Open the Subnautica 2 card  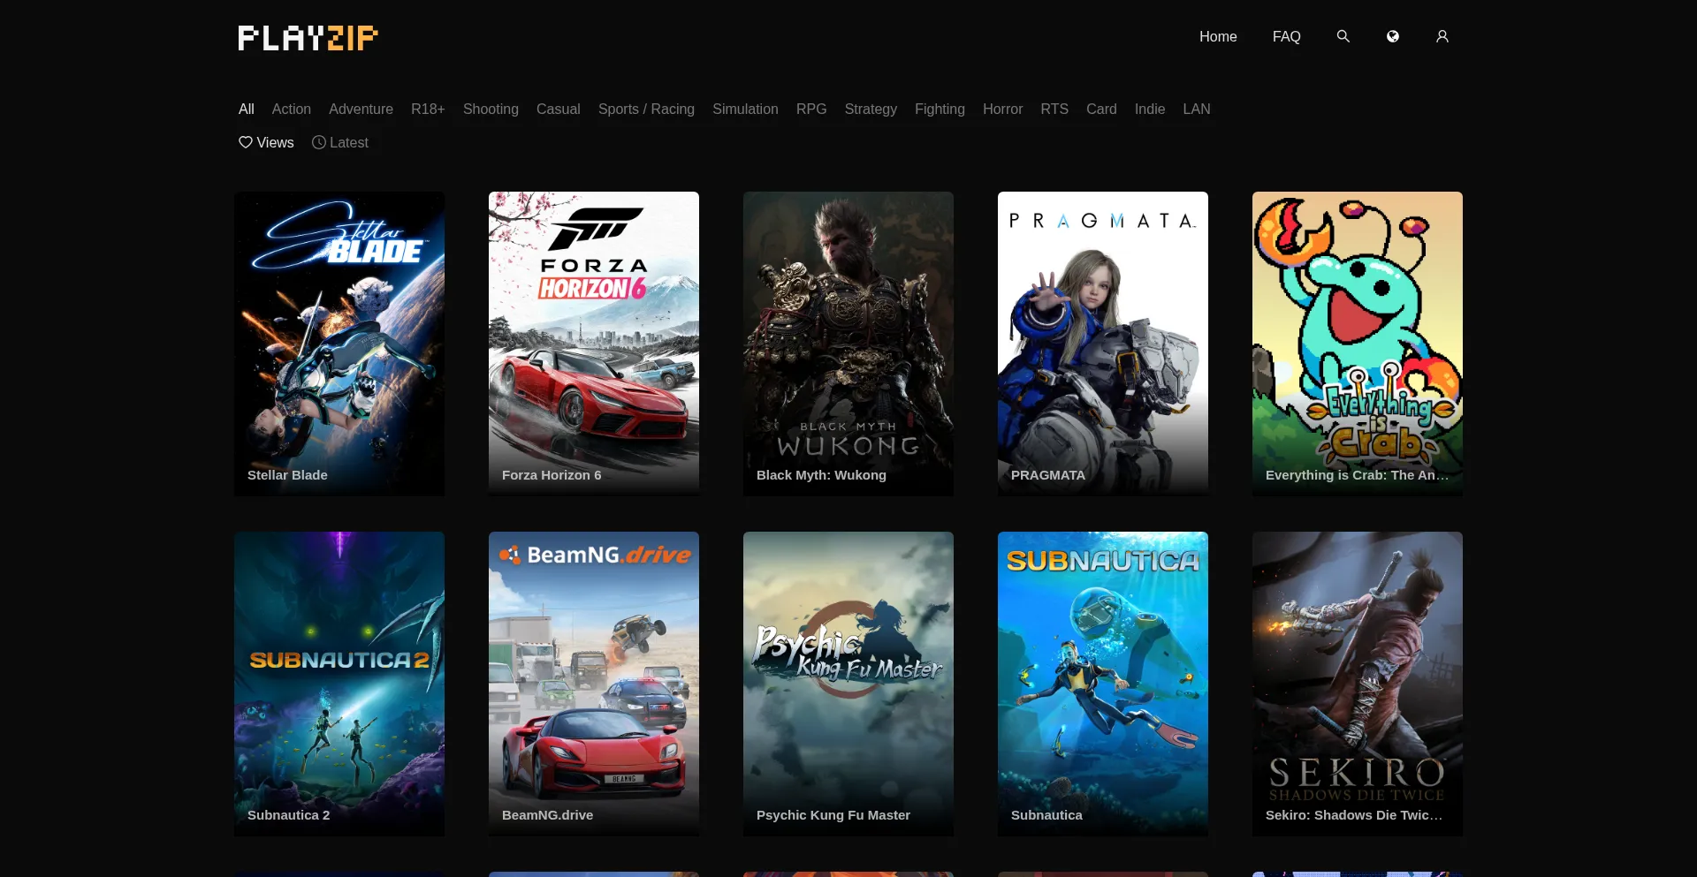[339, 684]
